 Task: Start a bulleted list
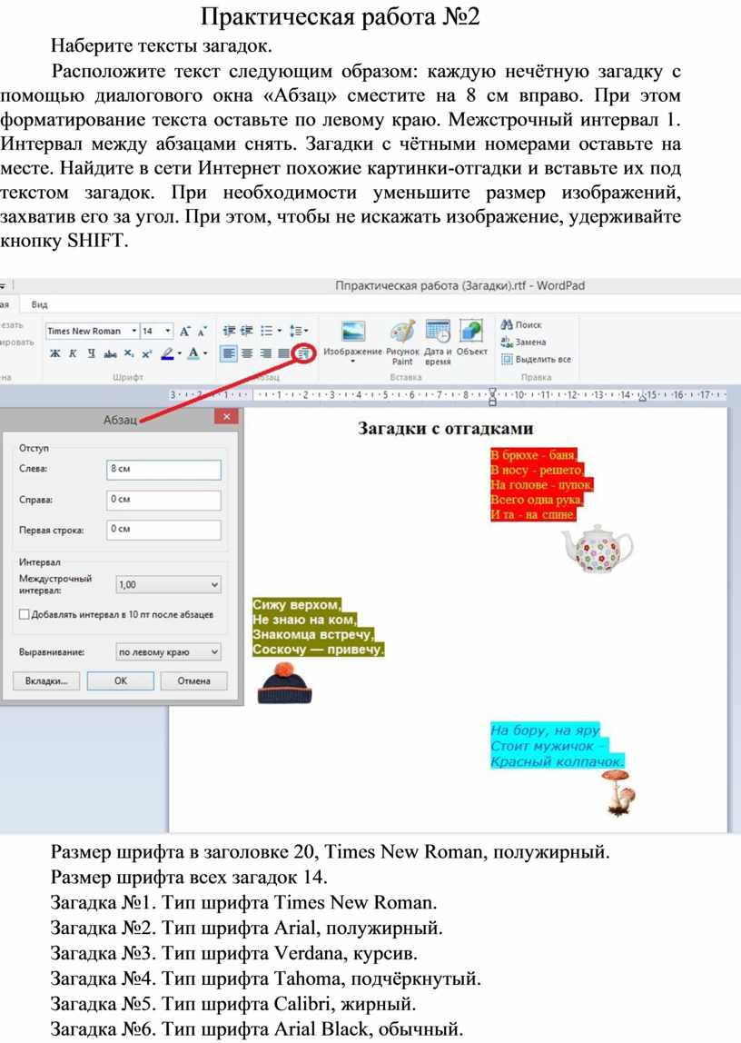point(266,331)
